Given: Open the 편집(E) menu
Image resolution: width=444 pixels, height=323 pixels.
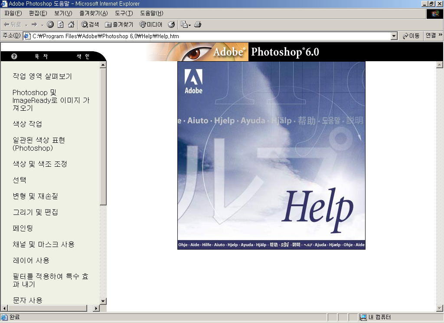Looking at the screenshot, I should (38, 13).
